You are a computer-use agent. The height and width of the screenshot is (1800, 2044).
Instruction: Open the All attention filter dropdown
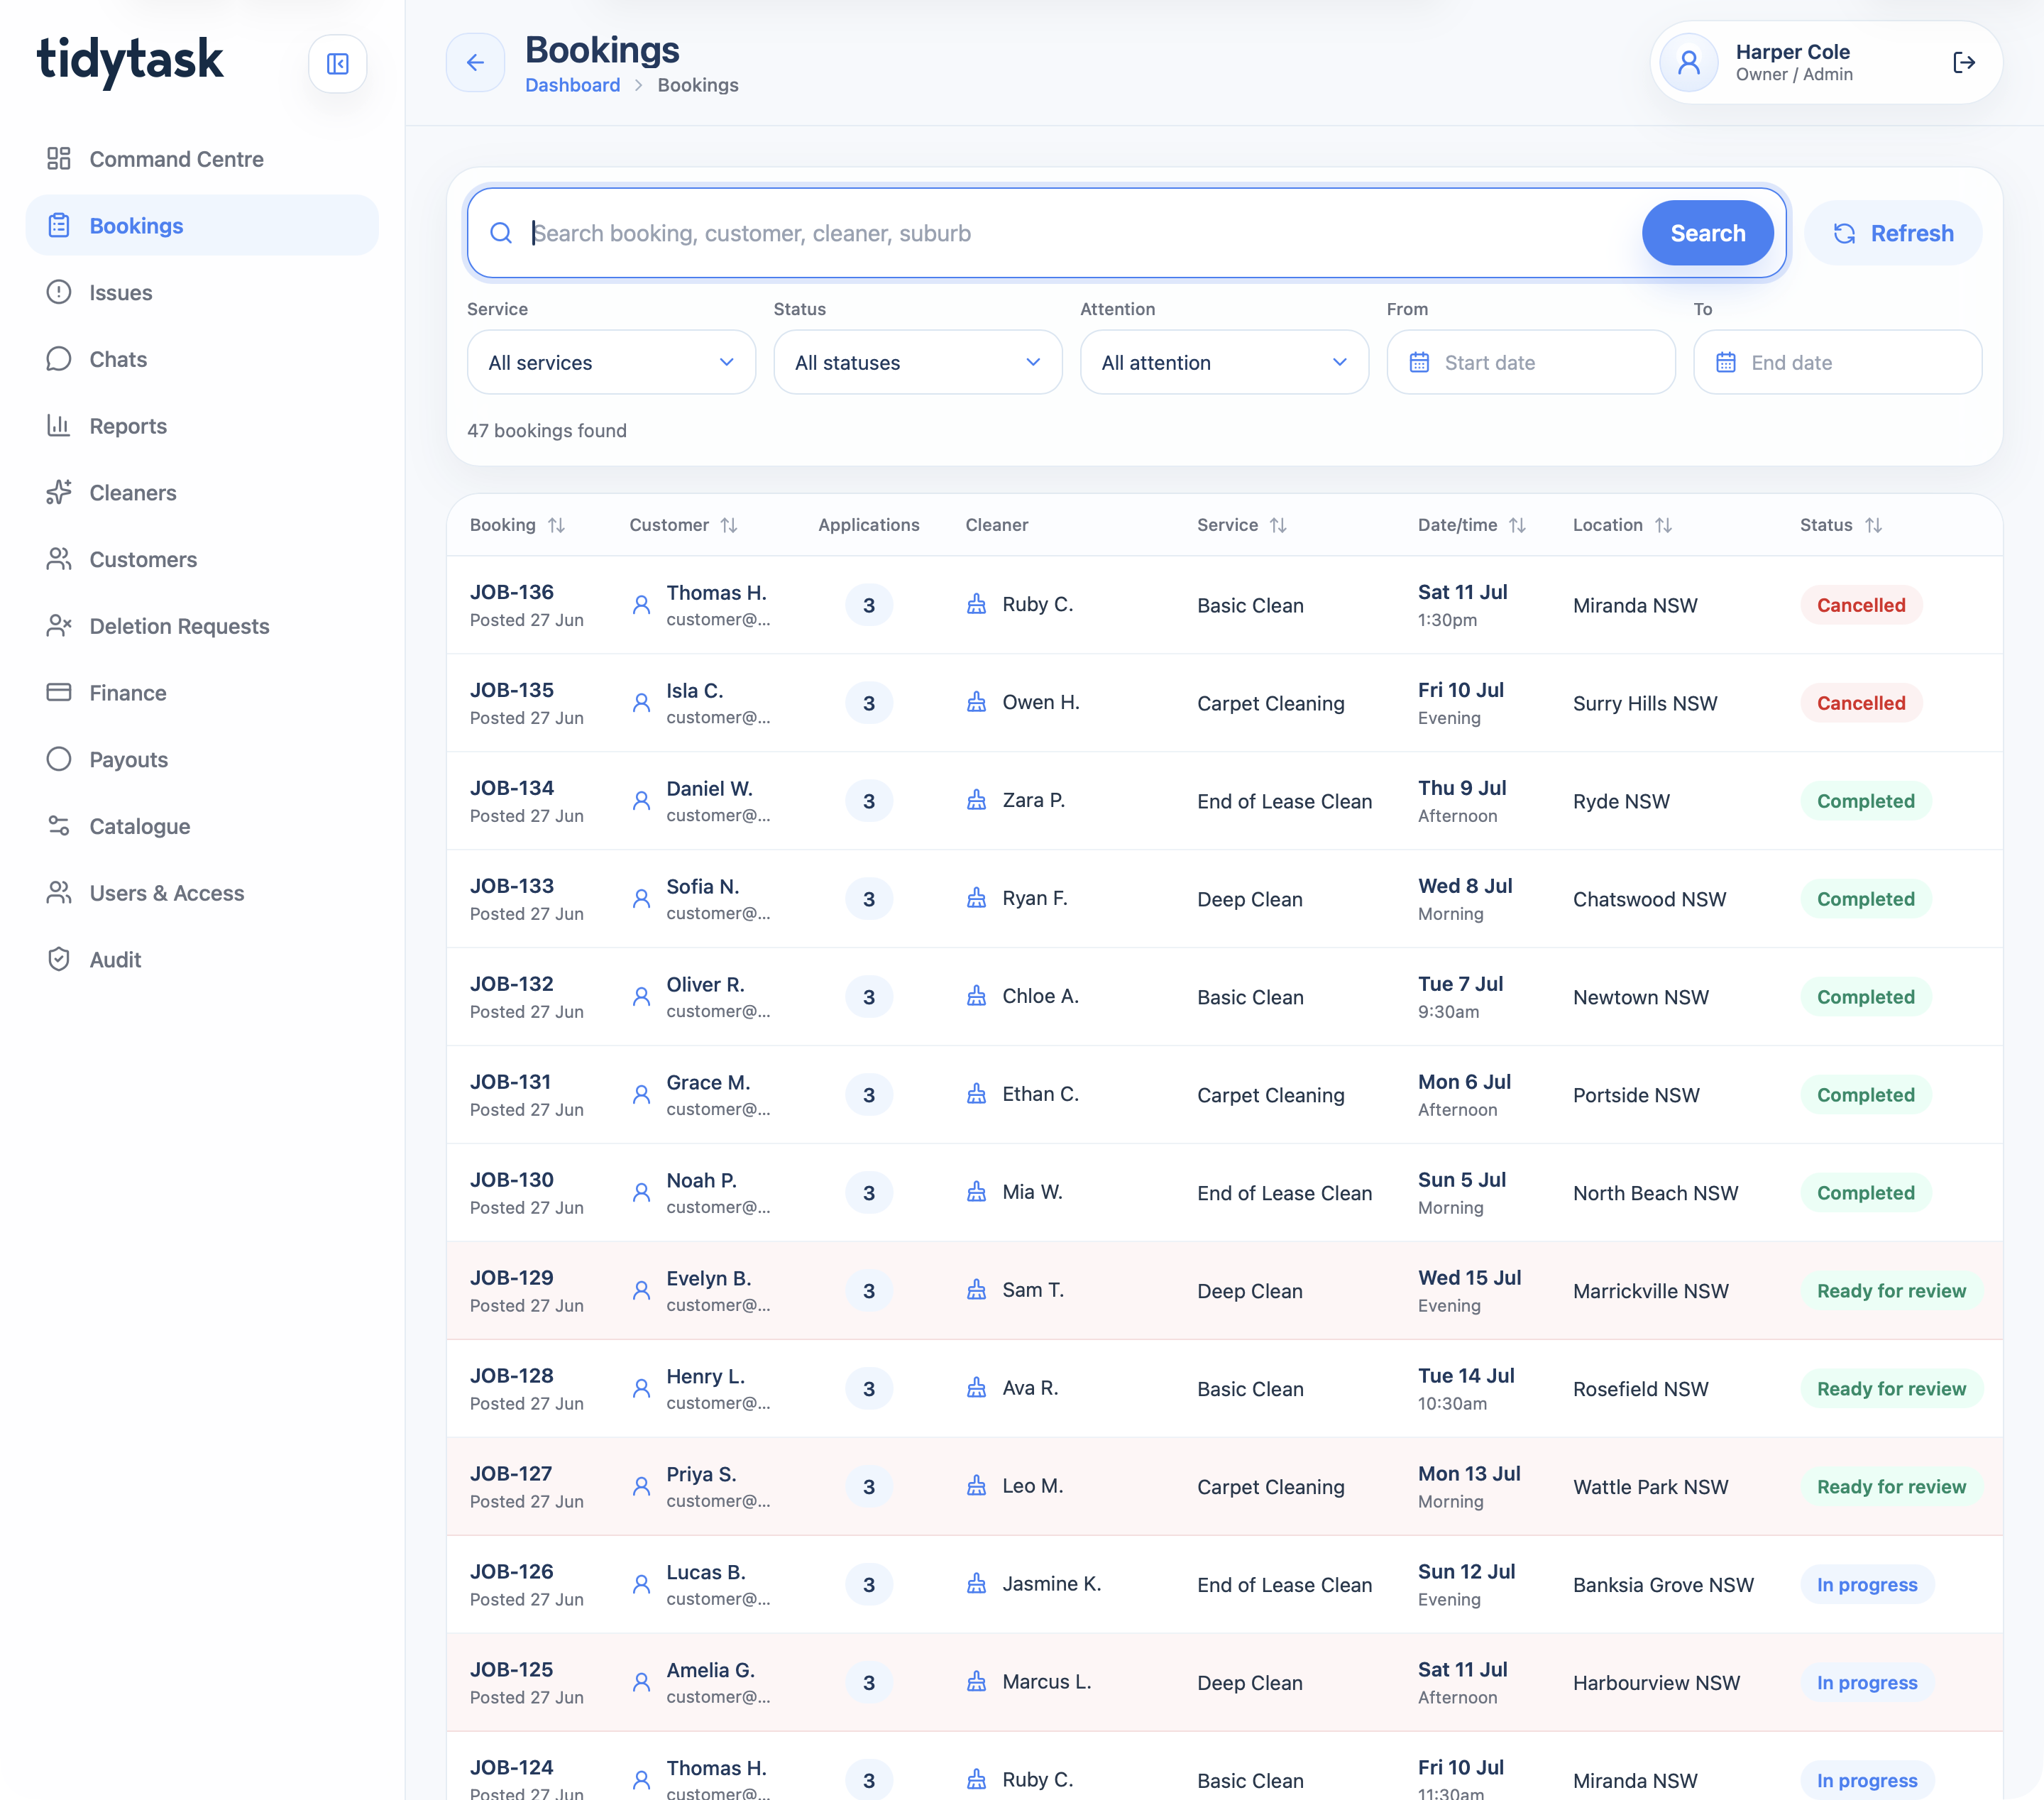coord(1224,362)
